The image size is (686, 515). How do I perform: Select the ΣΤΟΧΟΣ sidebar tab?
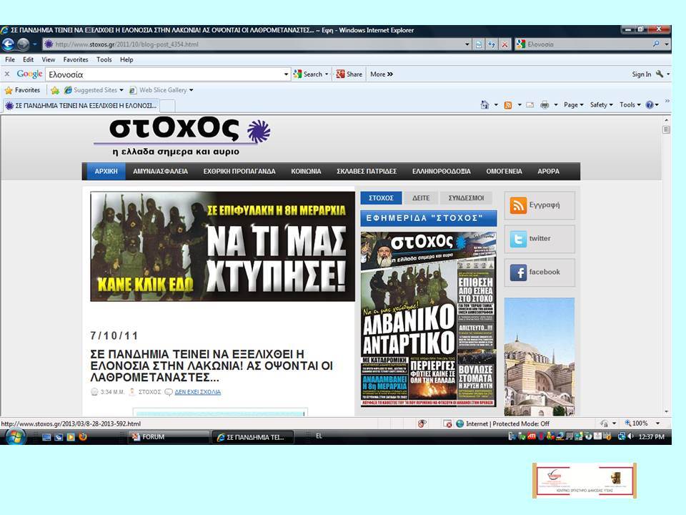pyautogui.click(x=381, y=198)
